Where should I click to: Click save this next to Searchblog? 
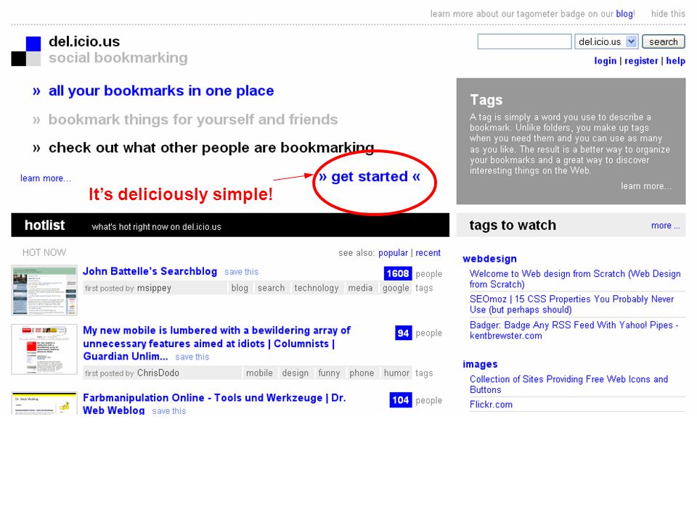(x=241, y=272)
